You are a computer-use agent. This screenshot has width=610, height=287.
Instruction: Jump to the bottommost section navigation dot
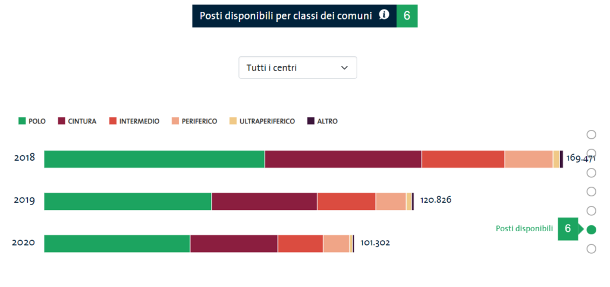tap(591, 249)
